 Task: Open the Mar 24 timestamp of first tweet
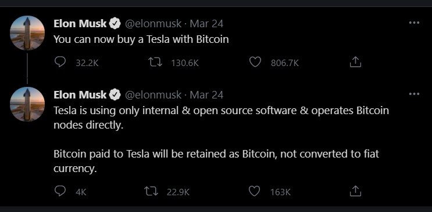[x=206, y=24]
